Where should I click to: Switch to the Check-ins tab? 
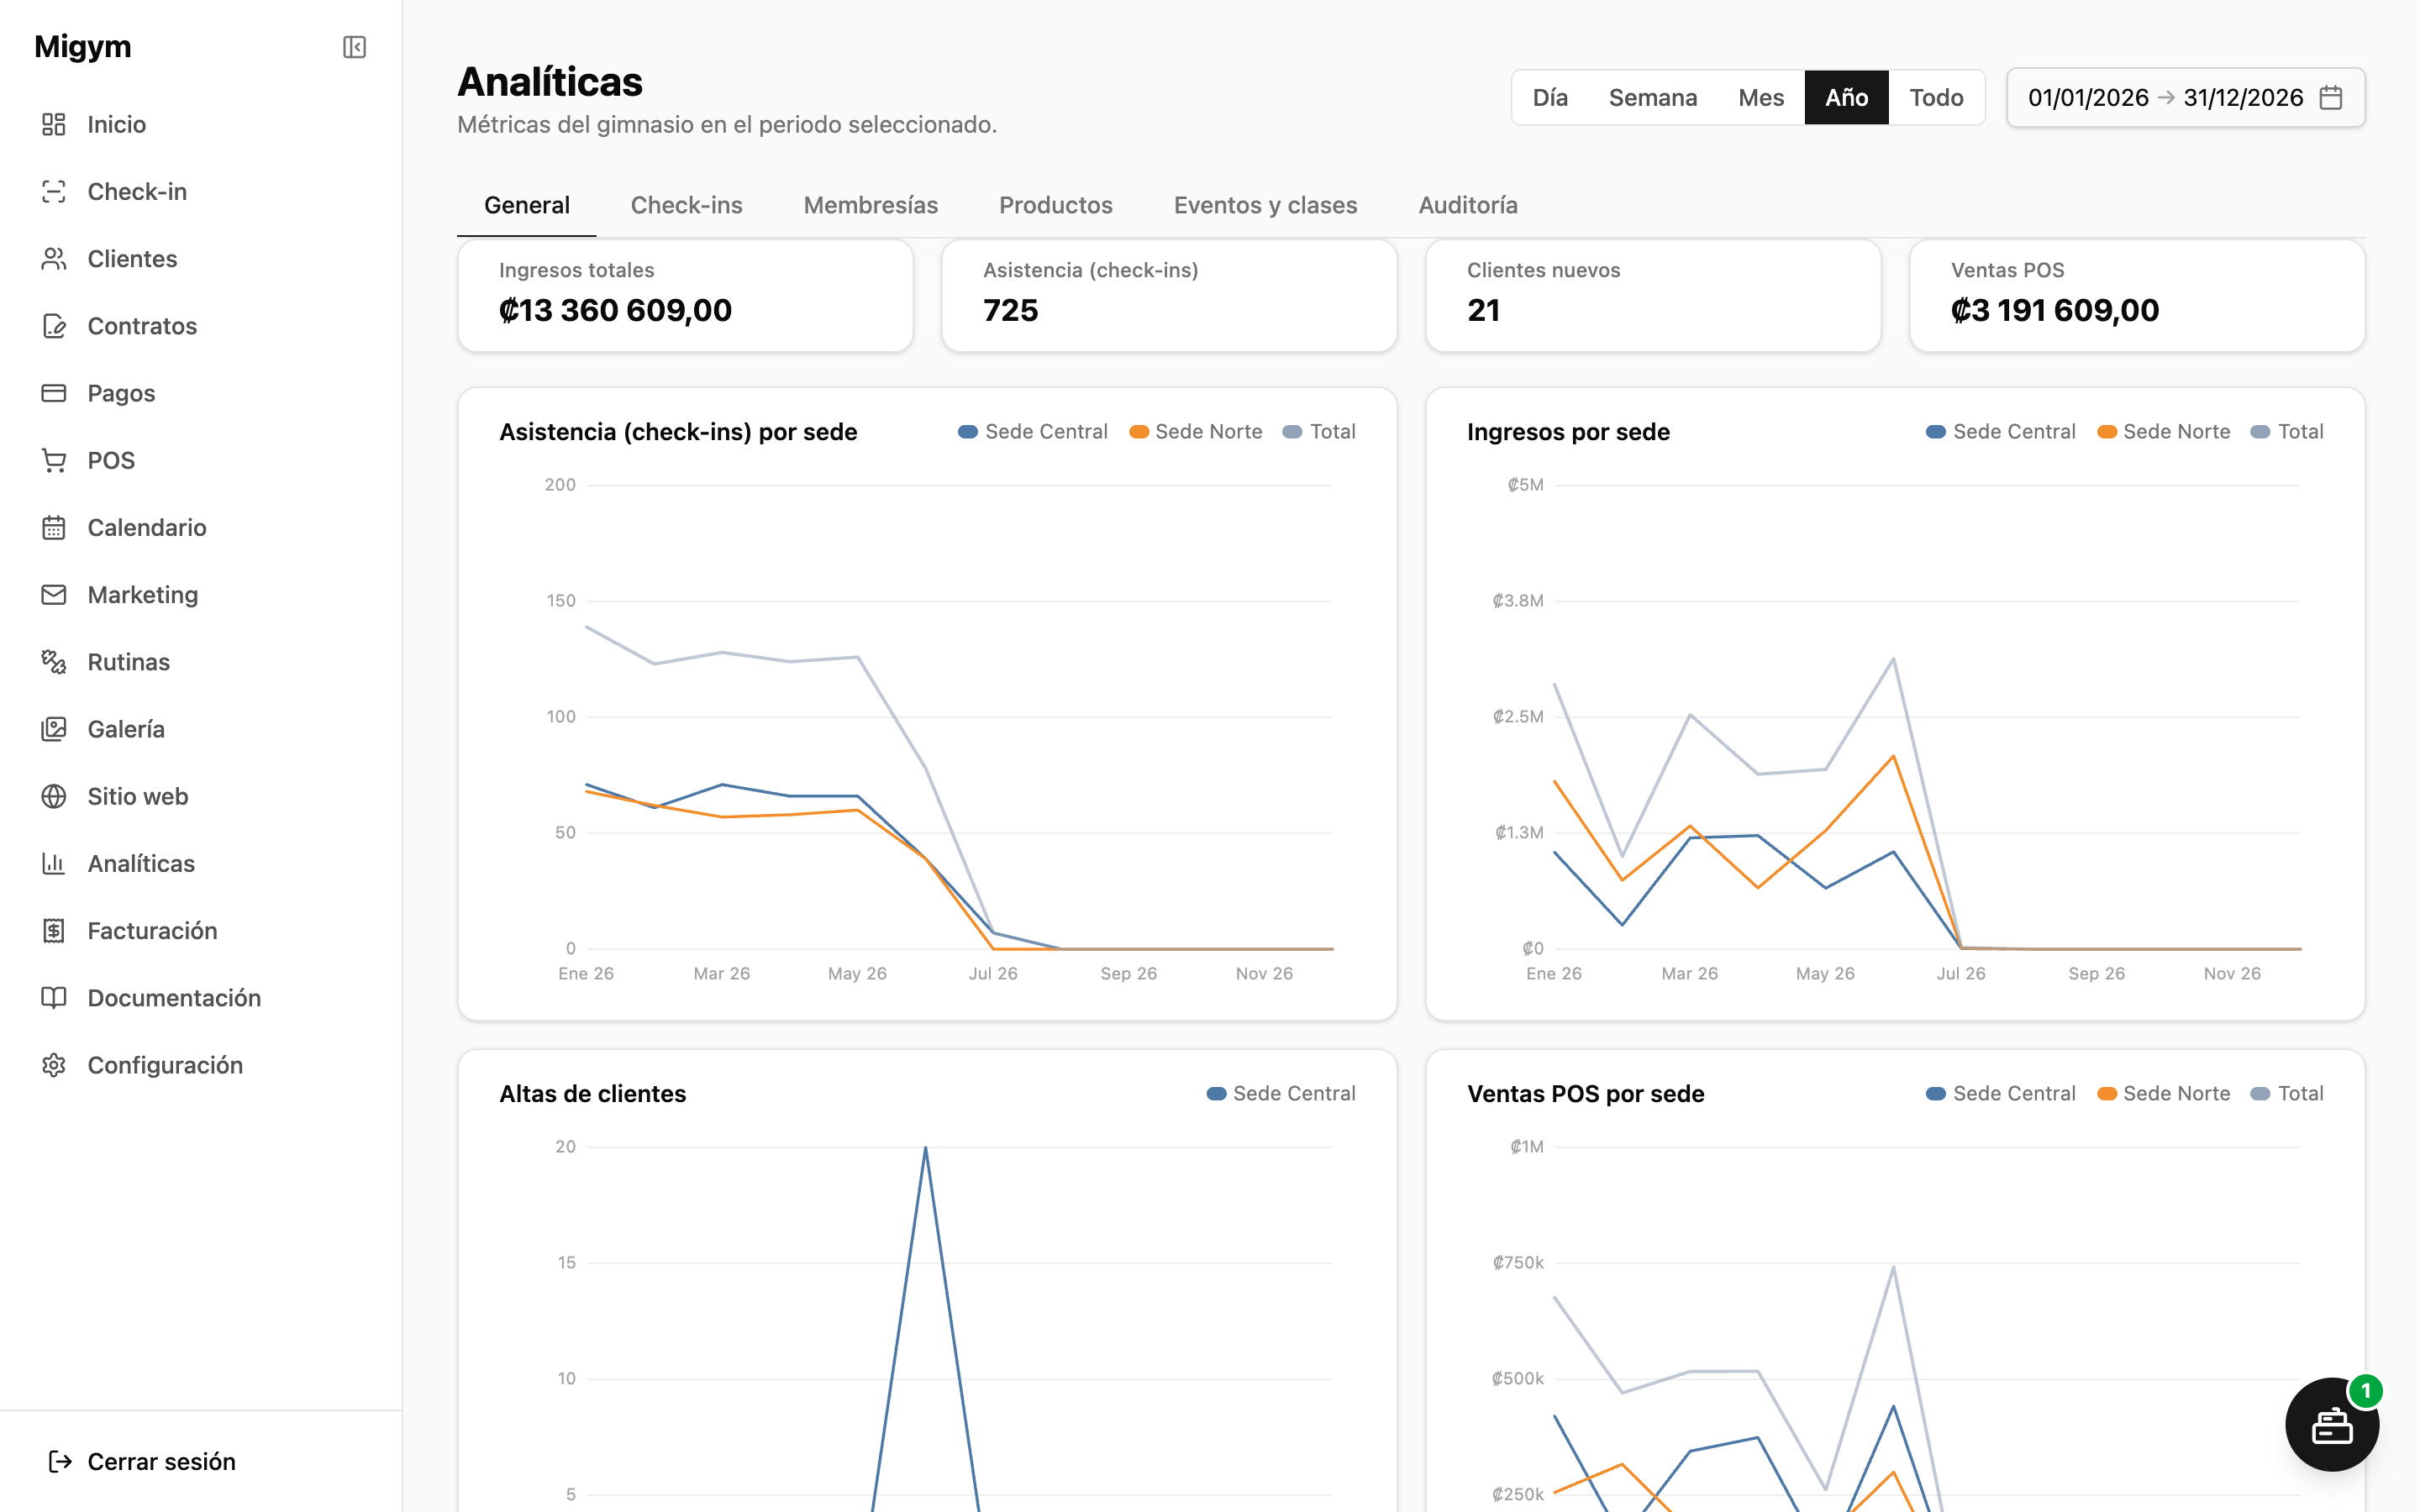[687, 205]
